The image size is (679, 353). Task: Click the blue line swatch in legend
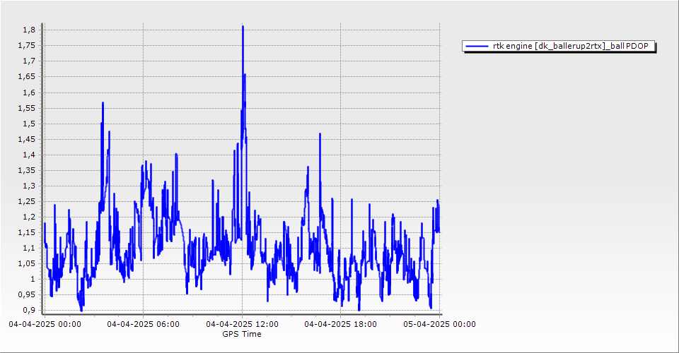477,46
